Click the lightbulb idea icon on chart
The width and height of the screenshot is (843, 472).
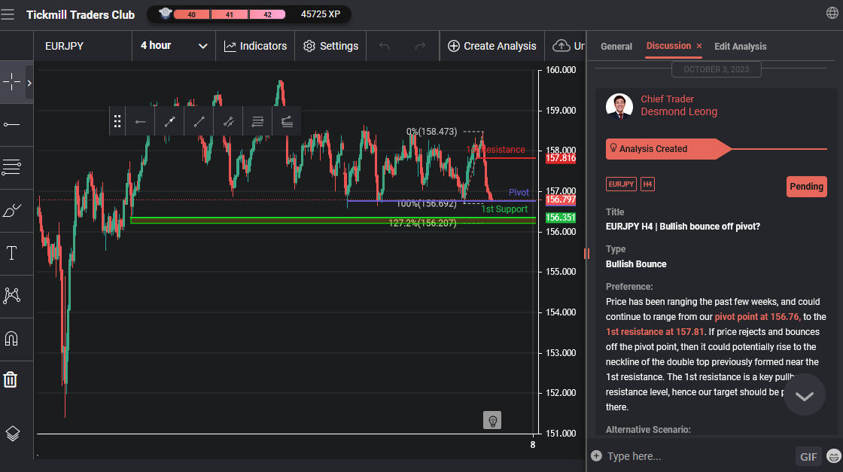pos(492,420)
